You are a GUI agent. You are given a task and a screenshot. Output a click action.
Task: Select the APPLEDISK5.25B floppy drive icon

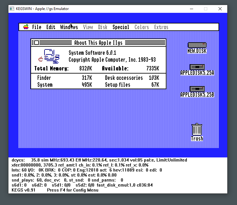click(x=197, y=89)
